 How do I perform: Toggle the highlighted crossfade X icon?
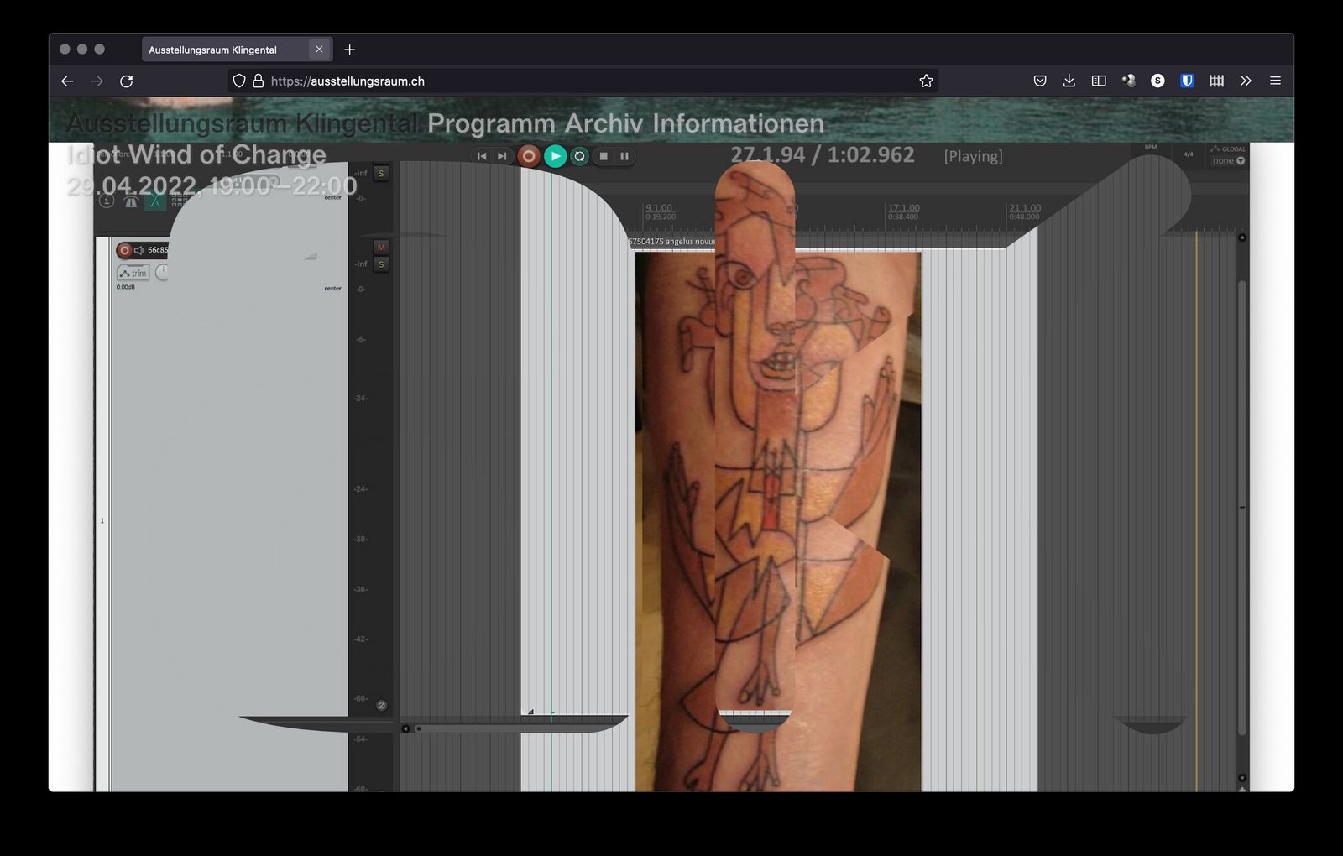click(154, 201)
